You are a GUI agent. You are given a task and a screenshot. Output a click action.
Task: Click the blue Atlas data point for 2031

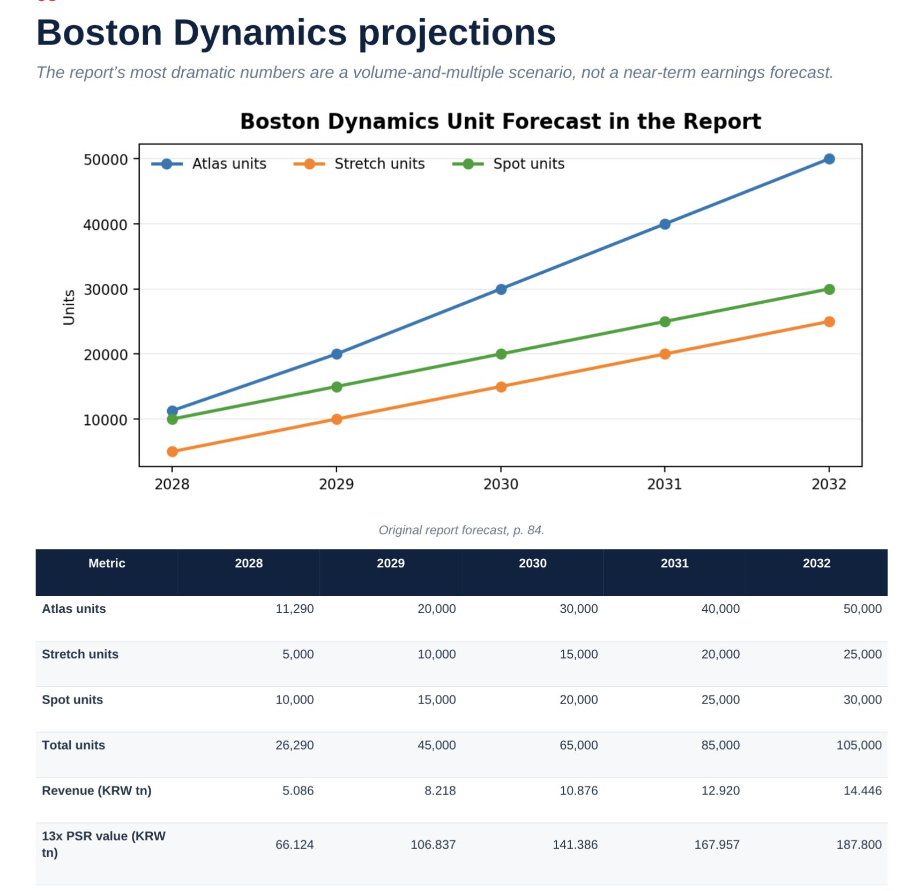click(665, 224)
